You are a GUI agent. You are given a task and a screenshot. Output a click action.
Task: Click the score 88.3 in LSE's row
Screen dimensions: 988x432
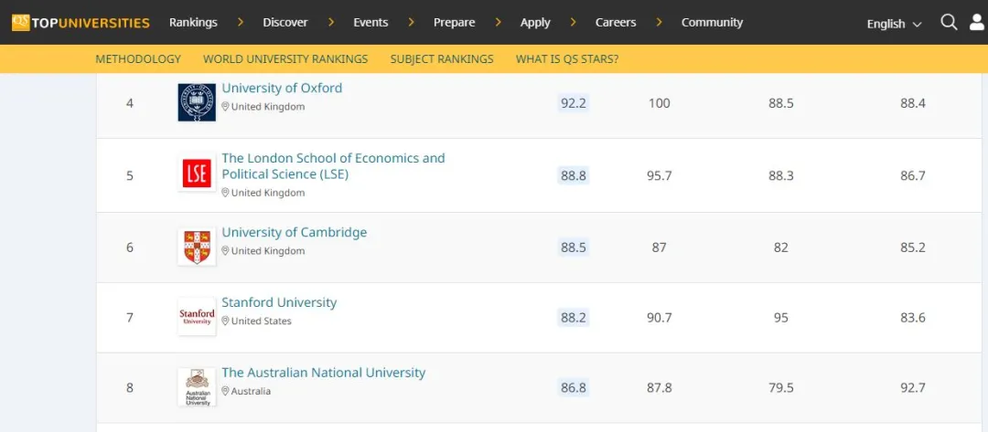coord(780,176)
